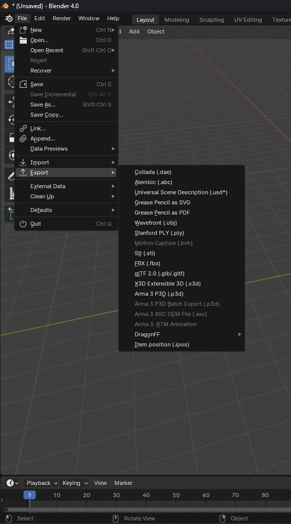Choose Grease Pencil as SVG
Viewport: 291px width, 524px height.
(182, 202)
